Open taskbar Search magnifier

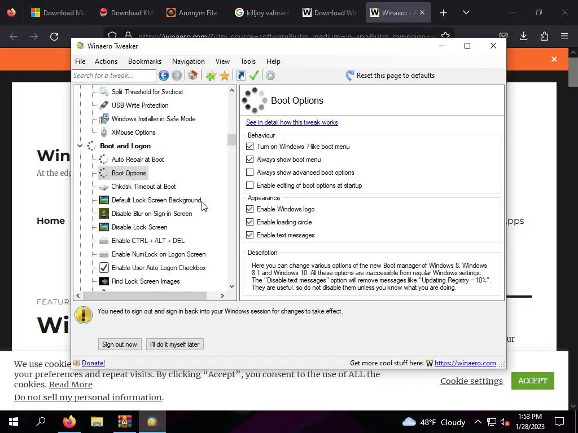coord(41,422)
